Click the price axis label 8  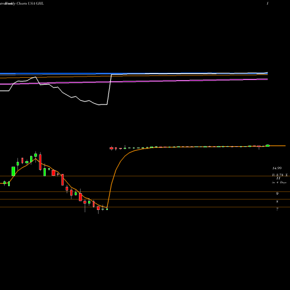(277, 202)
